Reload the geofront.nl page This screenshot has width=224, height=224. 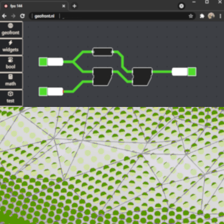pyautogui.click(x=22, y=16)
